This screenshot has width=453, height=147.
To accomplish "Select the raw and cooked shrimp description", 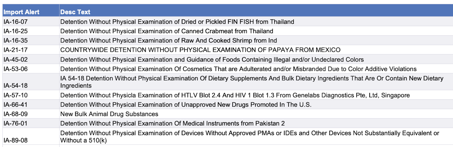I will [168, 40].
